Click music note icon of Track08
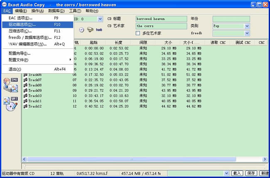 point(25,85)
